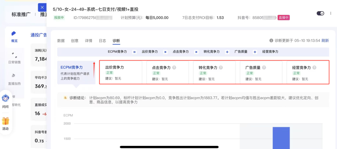The width and height of the screenshot is (337, 149).
Task: Switch to the 创意 tab
Action: tap(75, 41)
